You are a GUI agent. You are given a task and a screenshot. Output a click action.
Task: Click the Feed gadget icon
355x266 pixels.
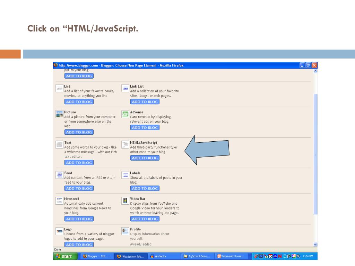(x=59, y=175)
